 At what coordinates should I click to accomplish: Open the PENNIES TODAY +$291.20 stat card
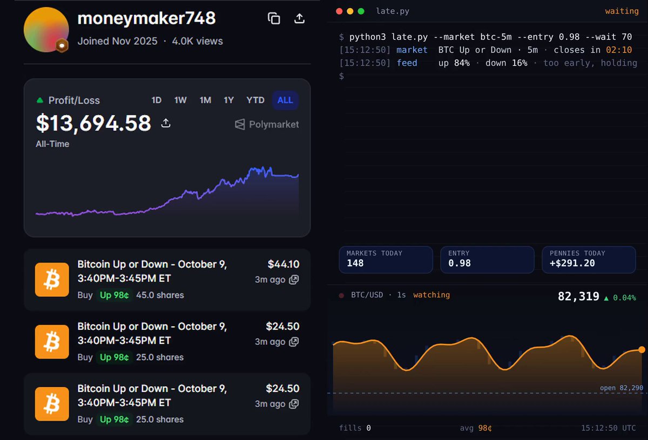589,260
